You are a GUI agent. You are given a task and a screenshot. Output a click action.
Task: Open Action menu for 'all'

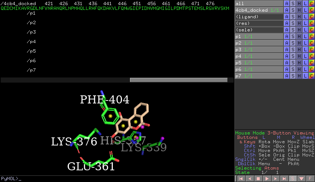(x=287, y=3)
